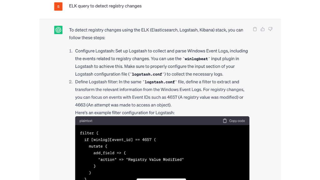Click the event_id == 4657 condition line

(x=120, y=140)
